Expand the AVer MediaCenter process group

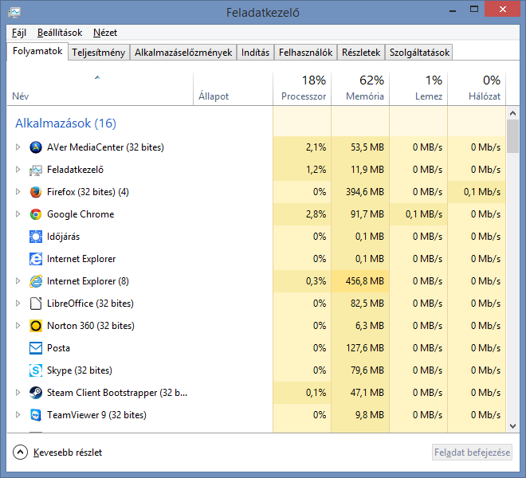pyautogui.click(x=18, y=147)
